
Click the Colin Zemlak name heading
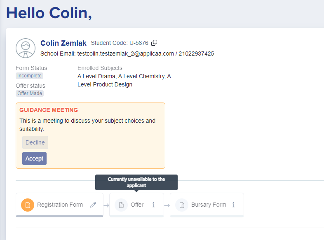pos(63,43)
